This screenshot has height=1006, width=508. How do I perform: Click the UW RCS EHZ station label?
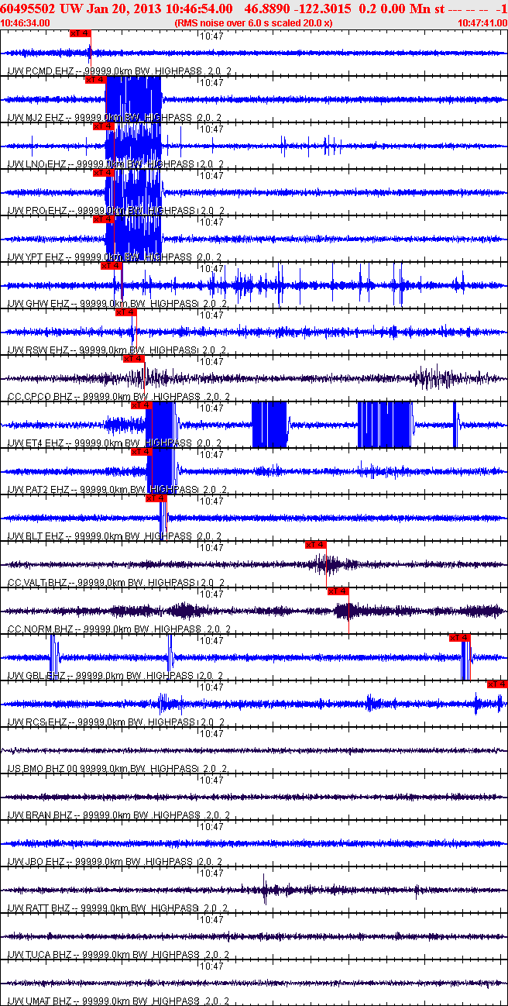tap(36, 722)
